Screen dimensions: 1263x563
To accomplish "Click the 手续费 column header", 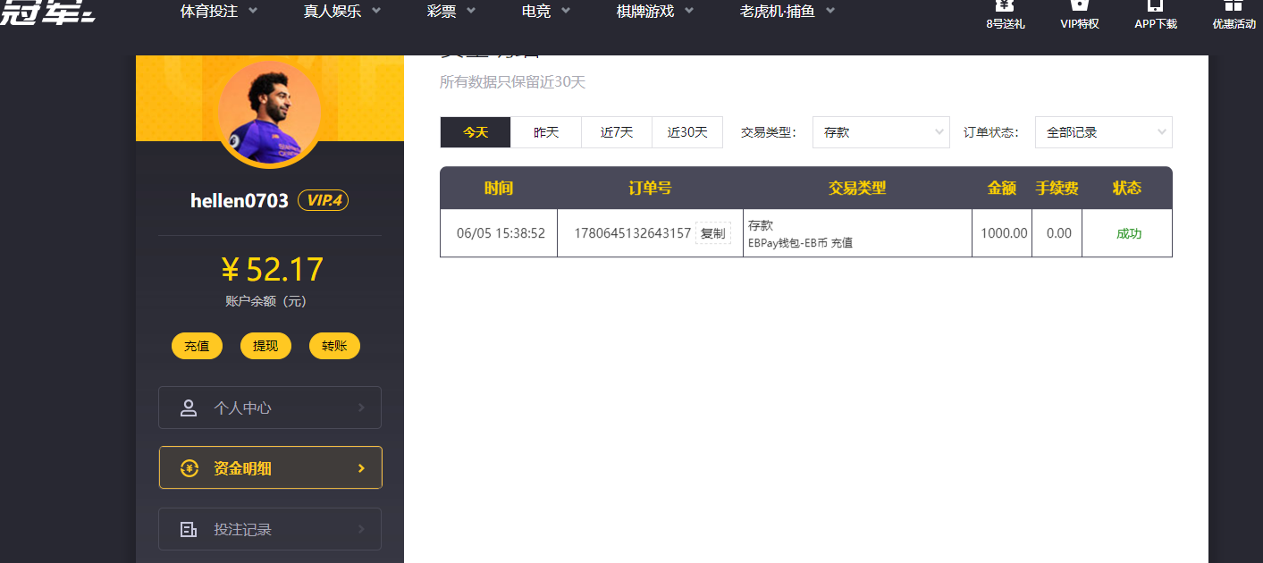I will click(x=1057, y=189).
